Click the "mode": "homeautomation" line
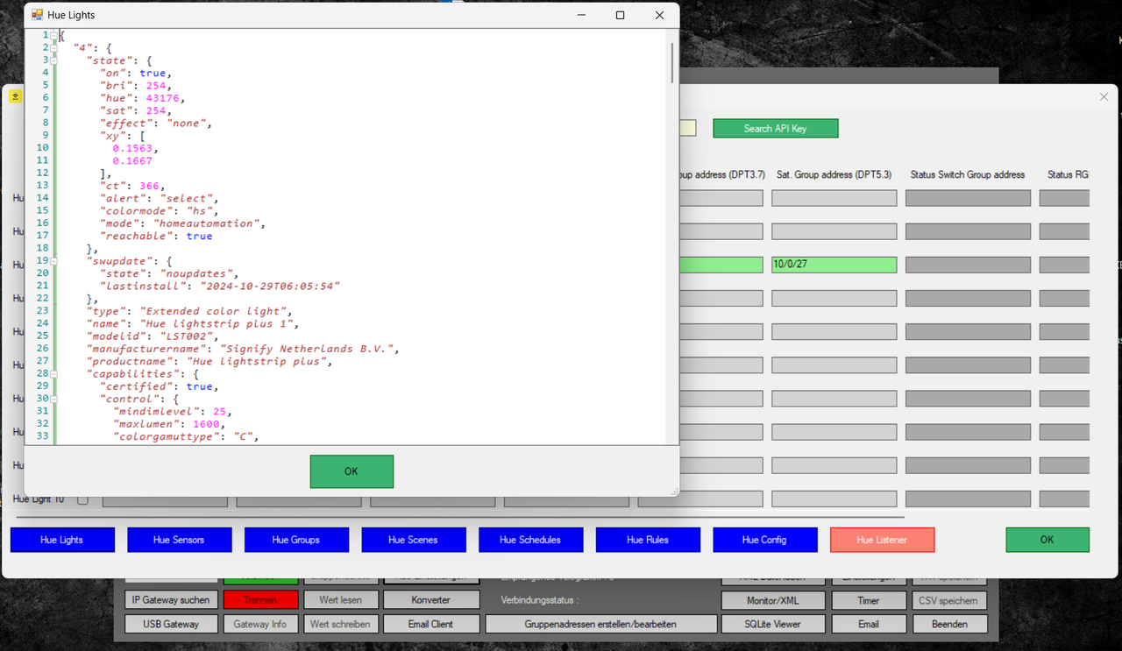The height and width of the screenshot is (651, 1122). pyautogui.click(x=184, y=223)
